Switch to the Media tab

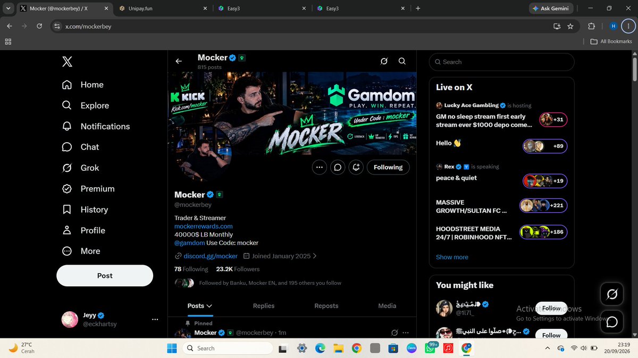(x=387, y=306)
